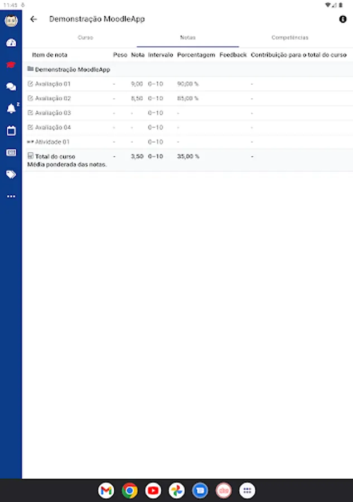Click the 90,00 % percentage cell
This screenshot has width=353, height=502.
188,84
